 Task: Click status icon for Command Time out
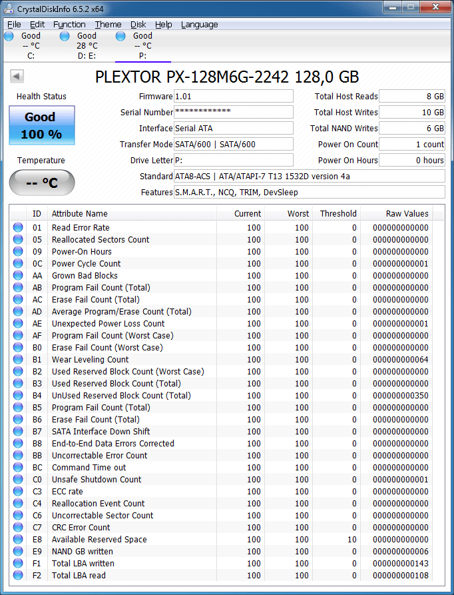click(x=18, y=467)
